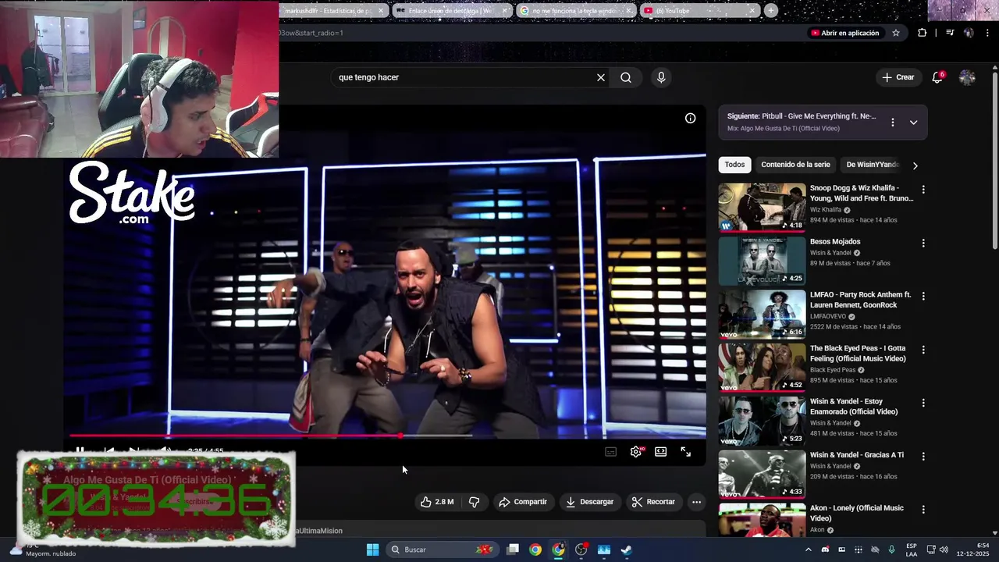
Task: Open options menu for Besos Mojados
Action: pyautogui.click(x=923, y=243)
